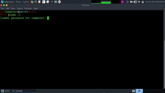Click the yellow window control button
This screenshot has height=93, width=165.
(7, 5)
